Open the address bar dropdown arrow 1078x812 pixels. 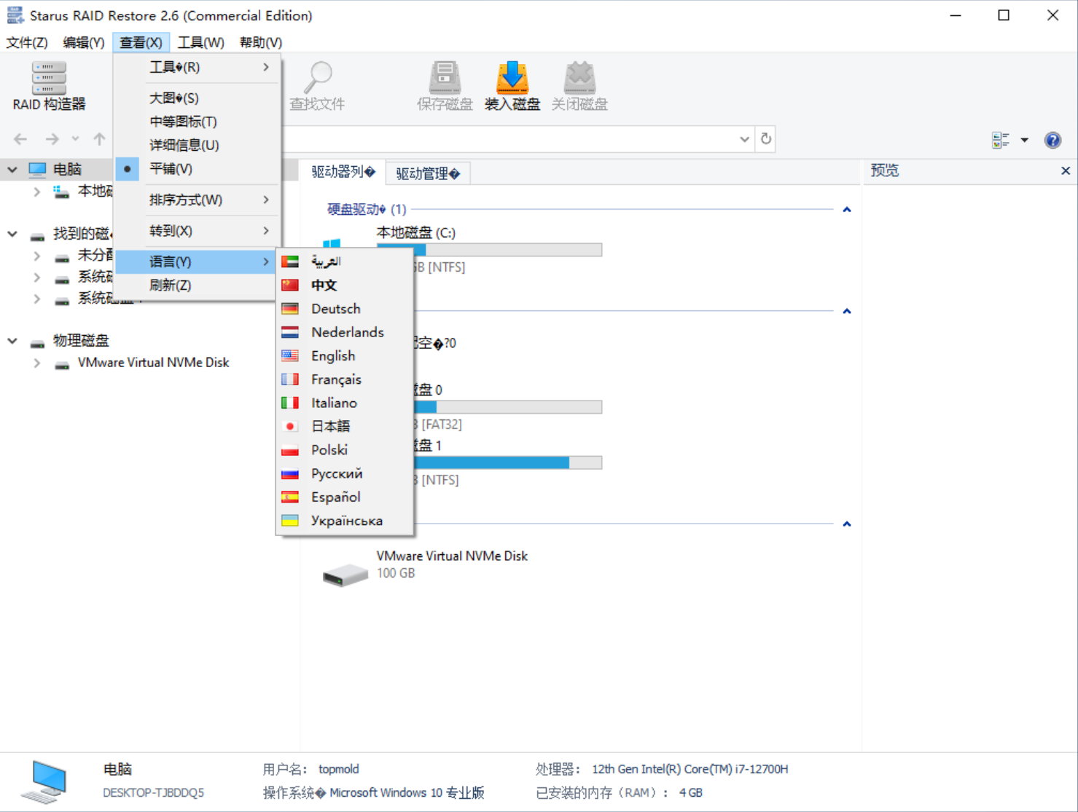coord(744,138)
